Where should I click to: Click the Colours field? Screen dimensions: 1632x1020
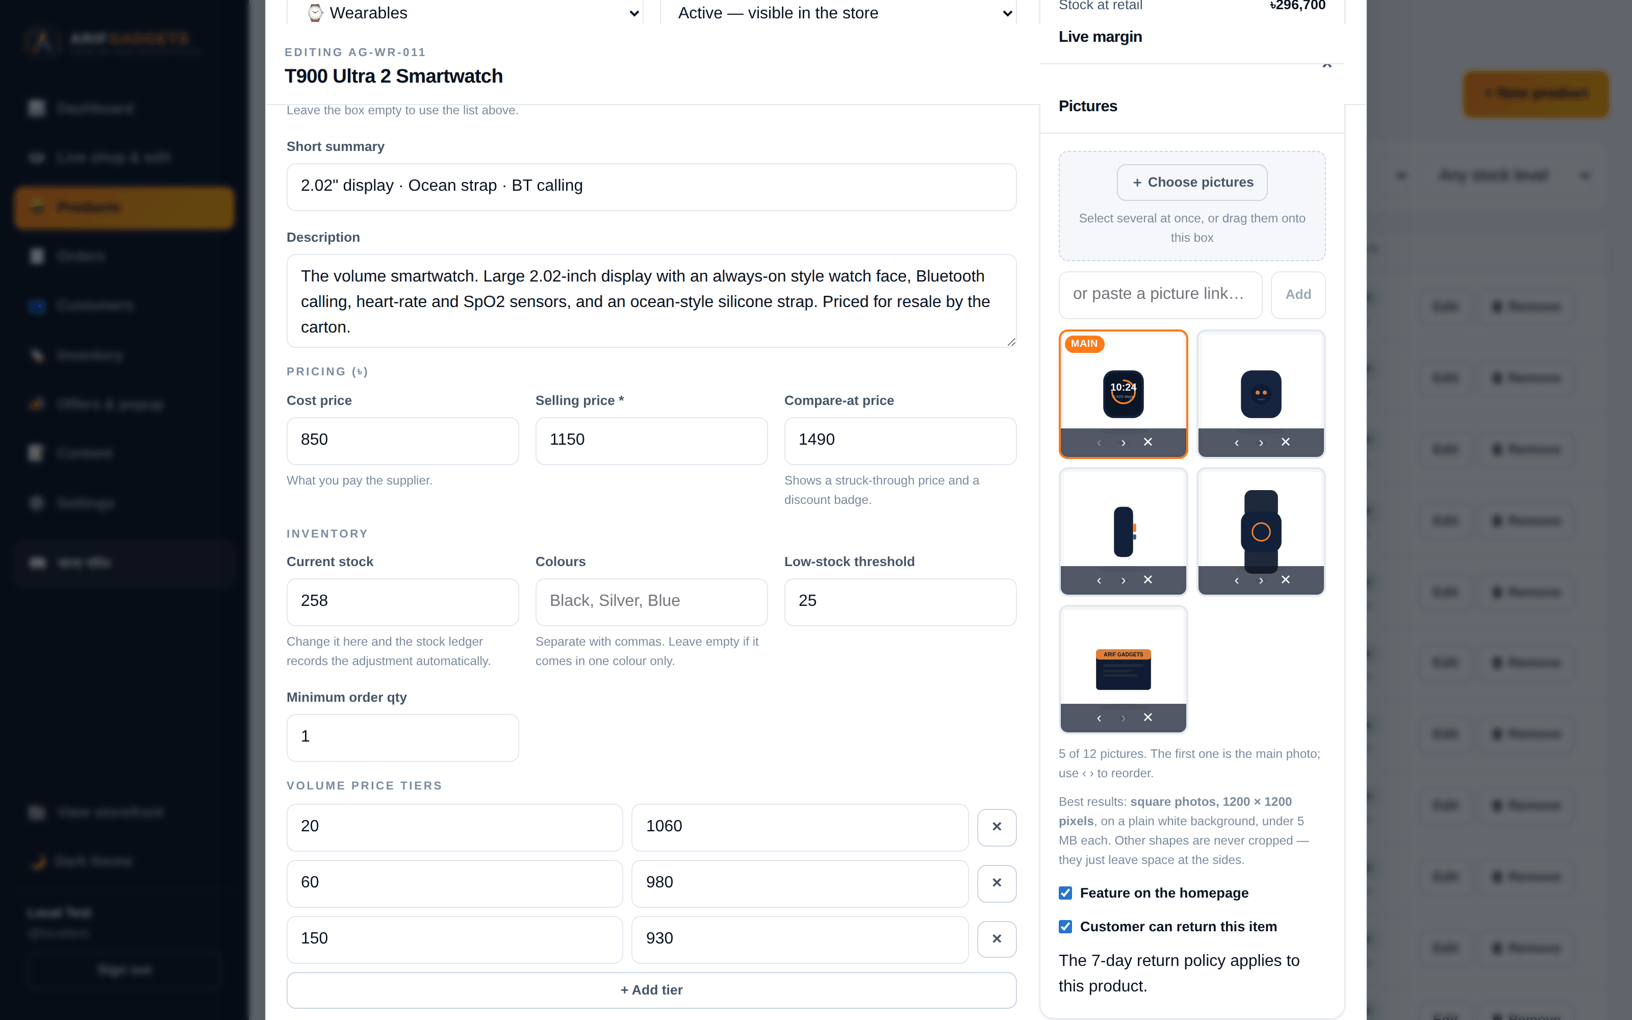pos(651,602)
